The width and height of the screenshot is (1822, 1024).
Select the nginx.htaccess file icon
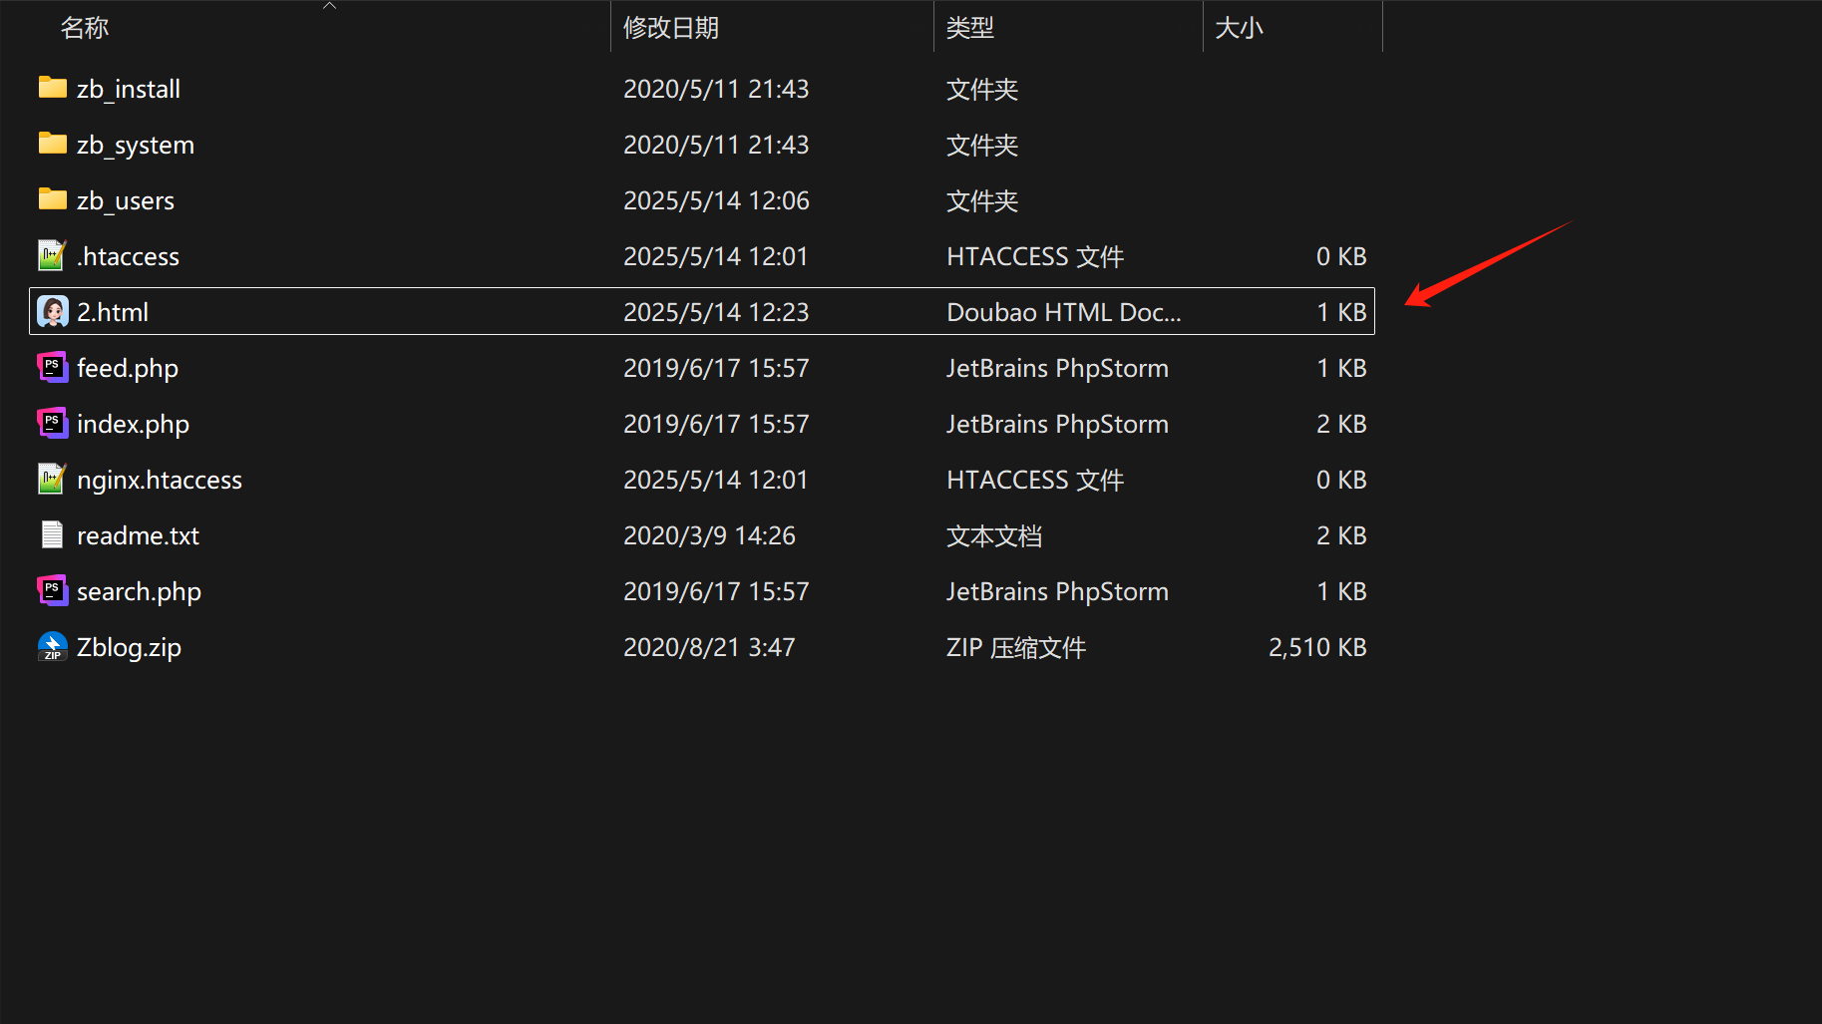point(52,480)
